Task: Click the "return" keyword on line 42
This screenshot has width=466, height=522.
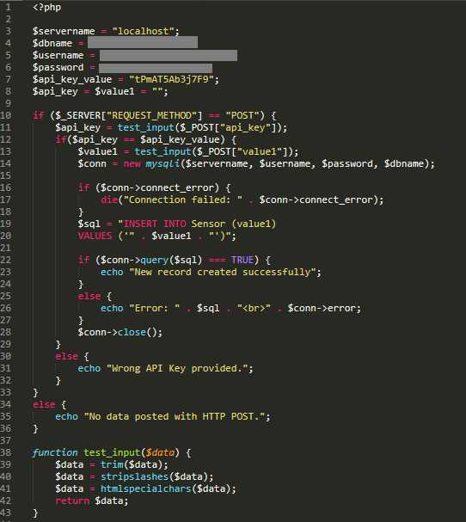Action: tap(72, 501)
